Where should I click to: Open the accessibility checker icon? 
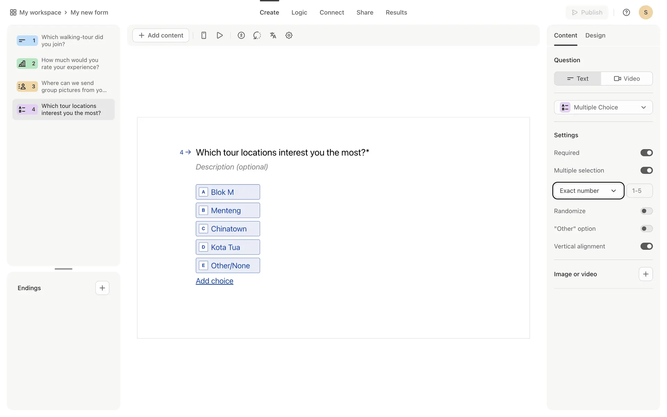241,35
